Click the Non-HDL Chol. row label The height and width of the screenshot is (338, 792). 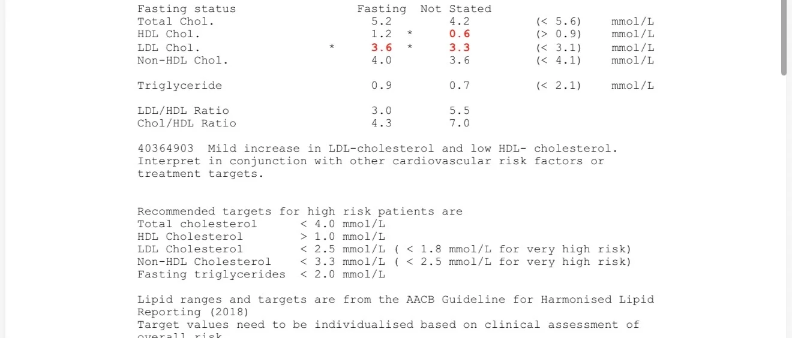coord(183,61)
